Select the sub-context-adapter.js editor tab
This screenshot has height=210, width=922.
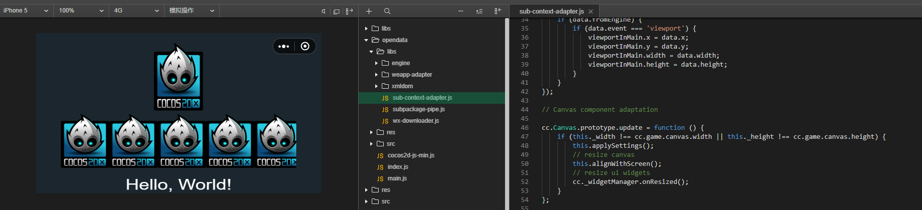point(551,11)
